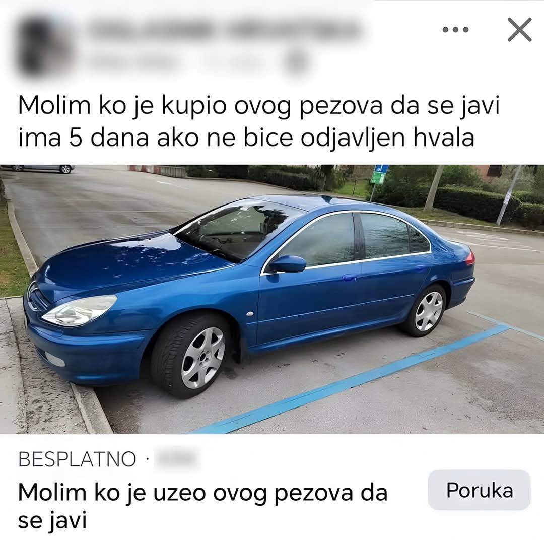Open the blurred profile picture of the poster
544x543 pixels.
point(44,45)
